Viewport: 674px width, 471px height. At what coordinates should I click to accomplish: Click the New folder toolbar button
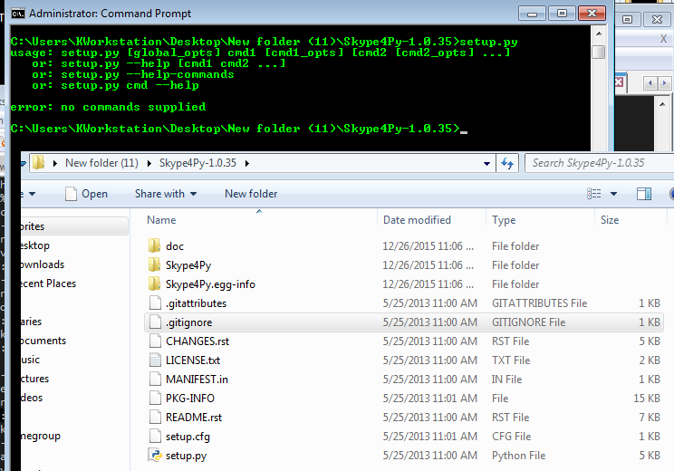[x=251, y=194]
